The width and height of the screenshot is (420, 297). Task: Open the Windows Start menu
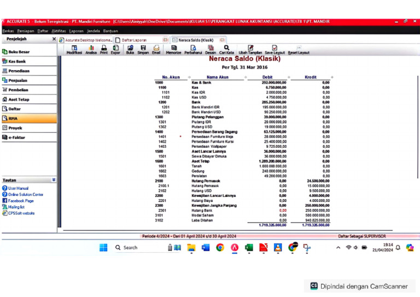click(x=103, y=248)
